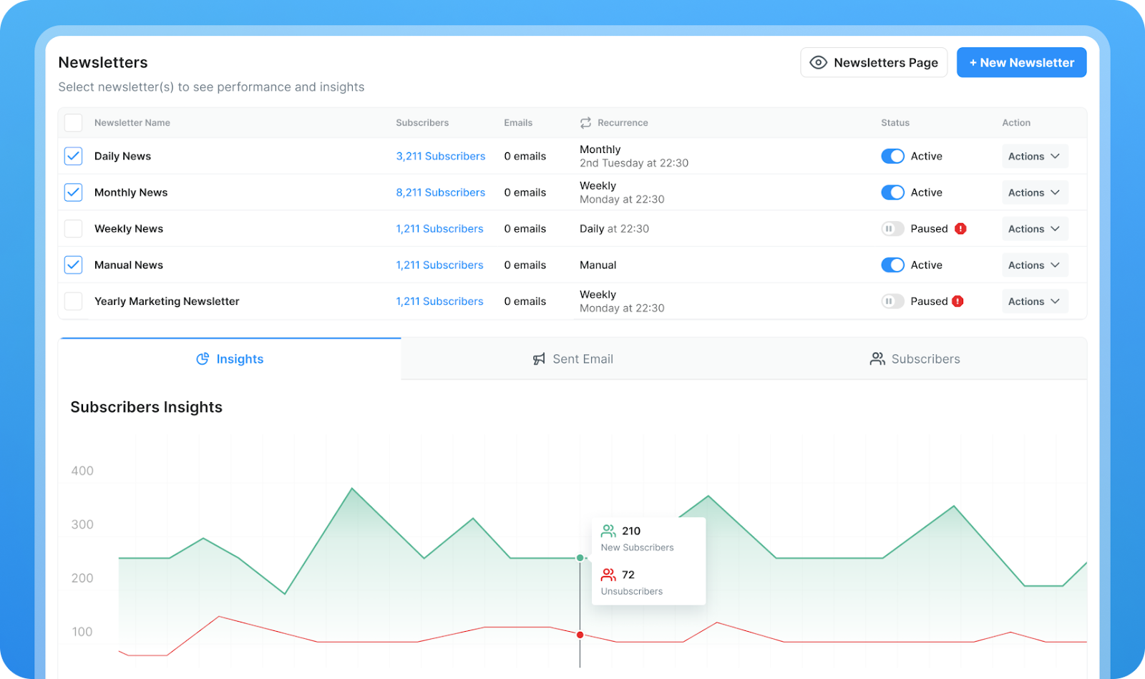Click the red warning icon beside Weekly News Paused

pyautogui.click(x=960, y=229)
